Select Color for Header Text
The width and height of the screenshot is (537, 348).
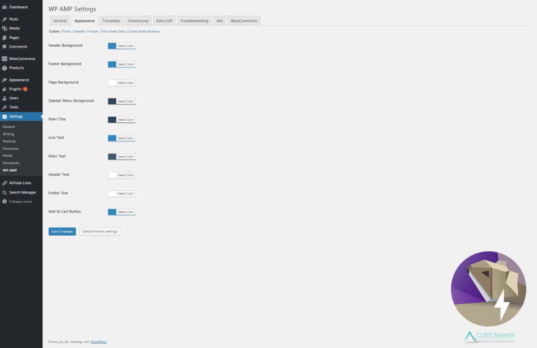[x=126, y=175]
